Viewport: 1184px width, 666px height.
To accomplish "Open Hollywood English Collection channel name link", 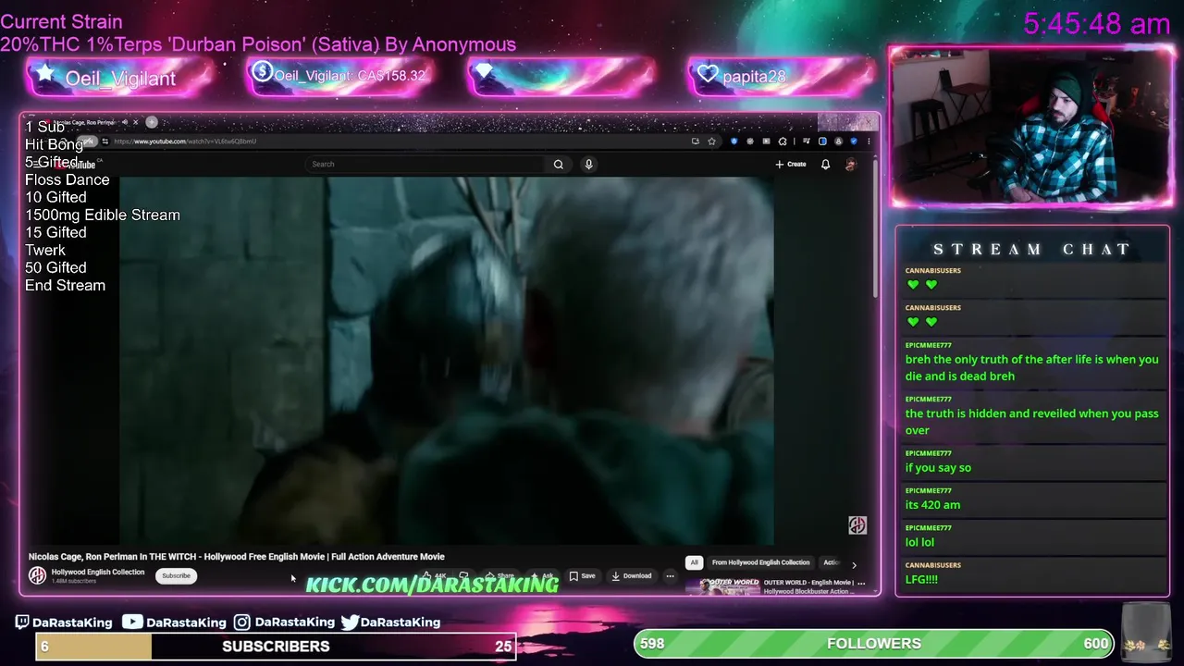I will (x=98, y=572).
